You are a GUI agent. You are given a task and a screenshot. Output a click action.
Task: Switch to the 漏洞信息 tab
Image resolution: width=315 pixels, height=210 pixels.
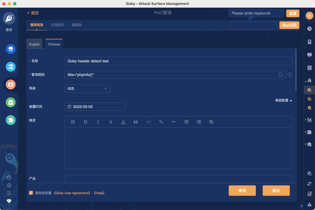tap(36, 25)
